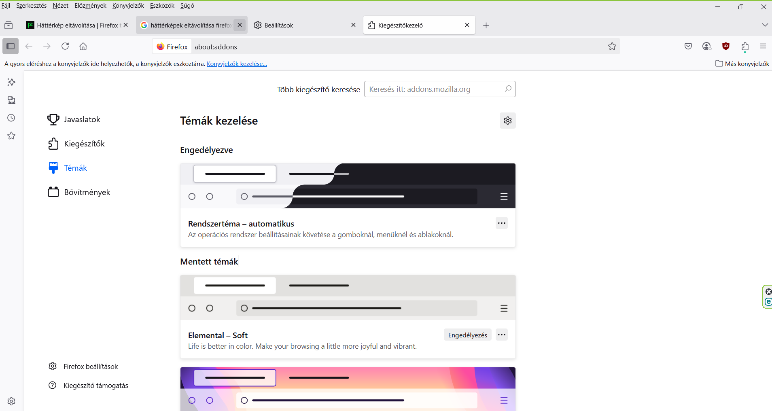772x411 pixels.
Task: Open the extensions puzzle-piece toolbar icon
Action: click(x=745, y=46)
